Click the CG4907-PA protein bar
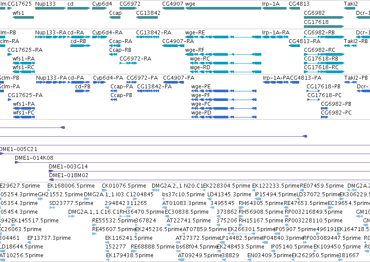 click(173, 82)
